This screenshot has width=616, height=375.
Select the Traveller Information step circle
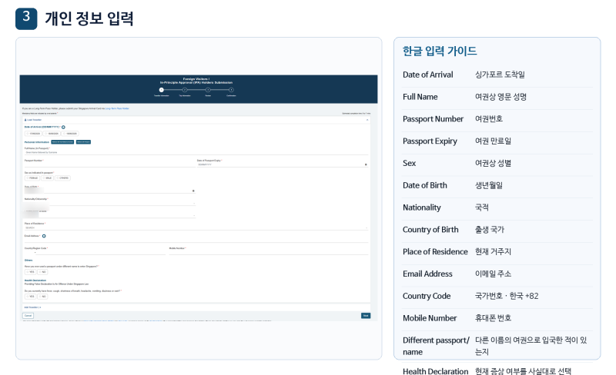pos(162,90)
